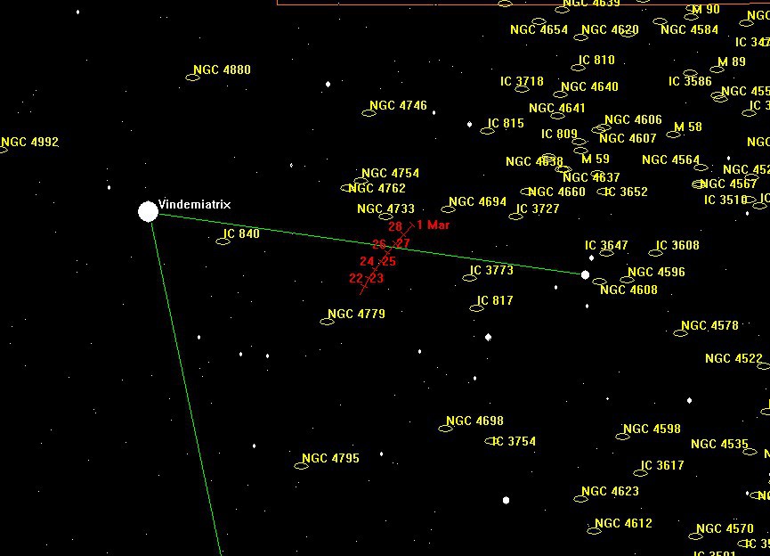
Task: Select the NGC 4795 galaxy symbol
Action: (x=301, y=465)
